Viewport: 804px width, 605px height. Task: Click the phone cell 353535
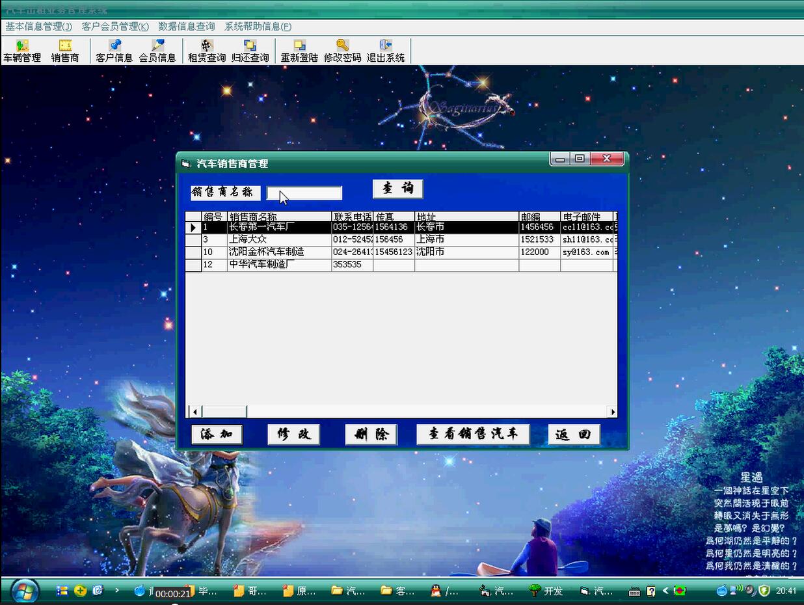click(352, 265)
